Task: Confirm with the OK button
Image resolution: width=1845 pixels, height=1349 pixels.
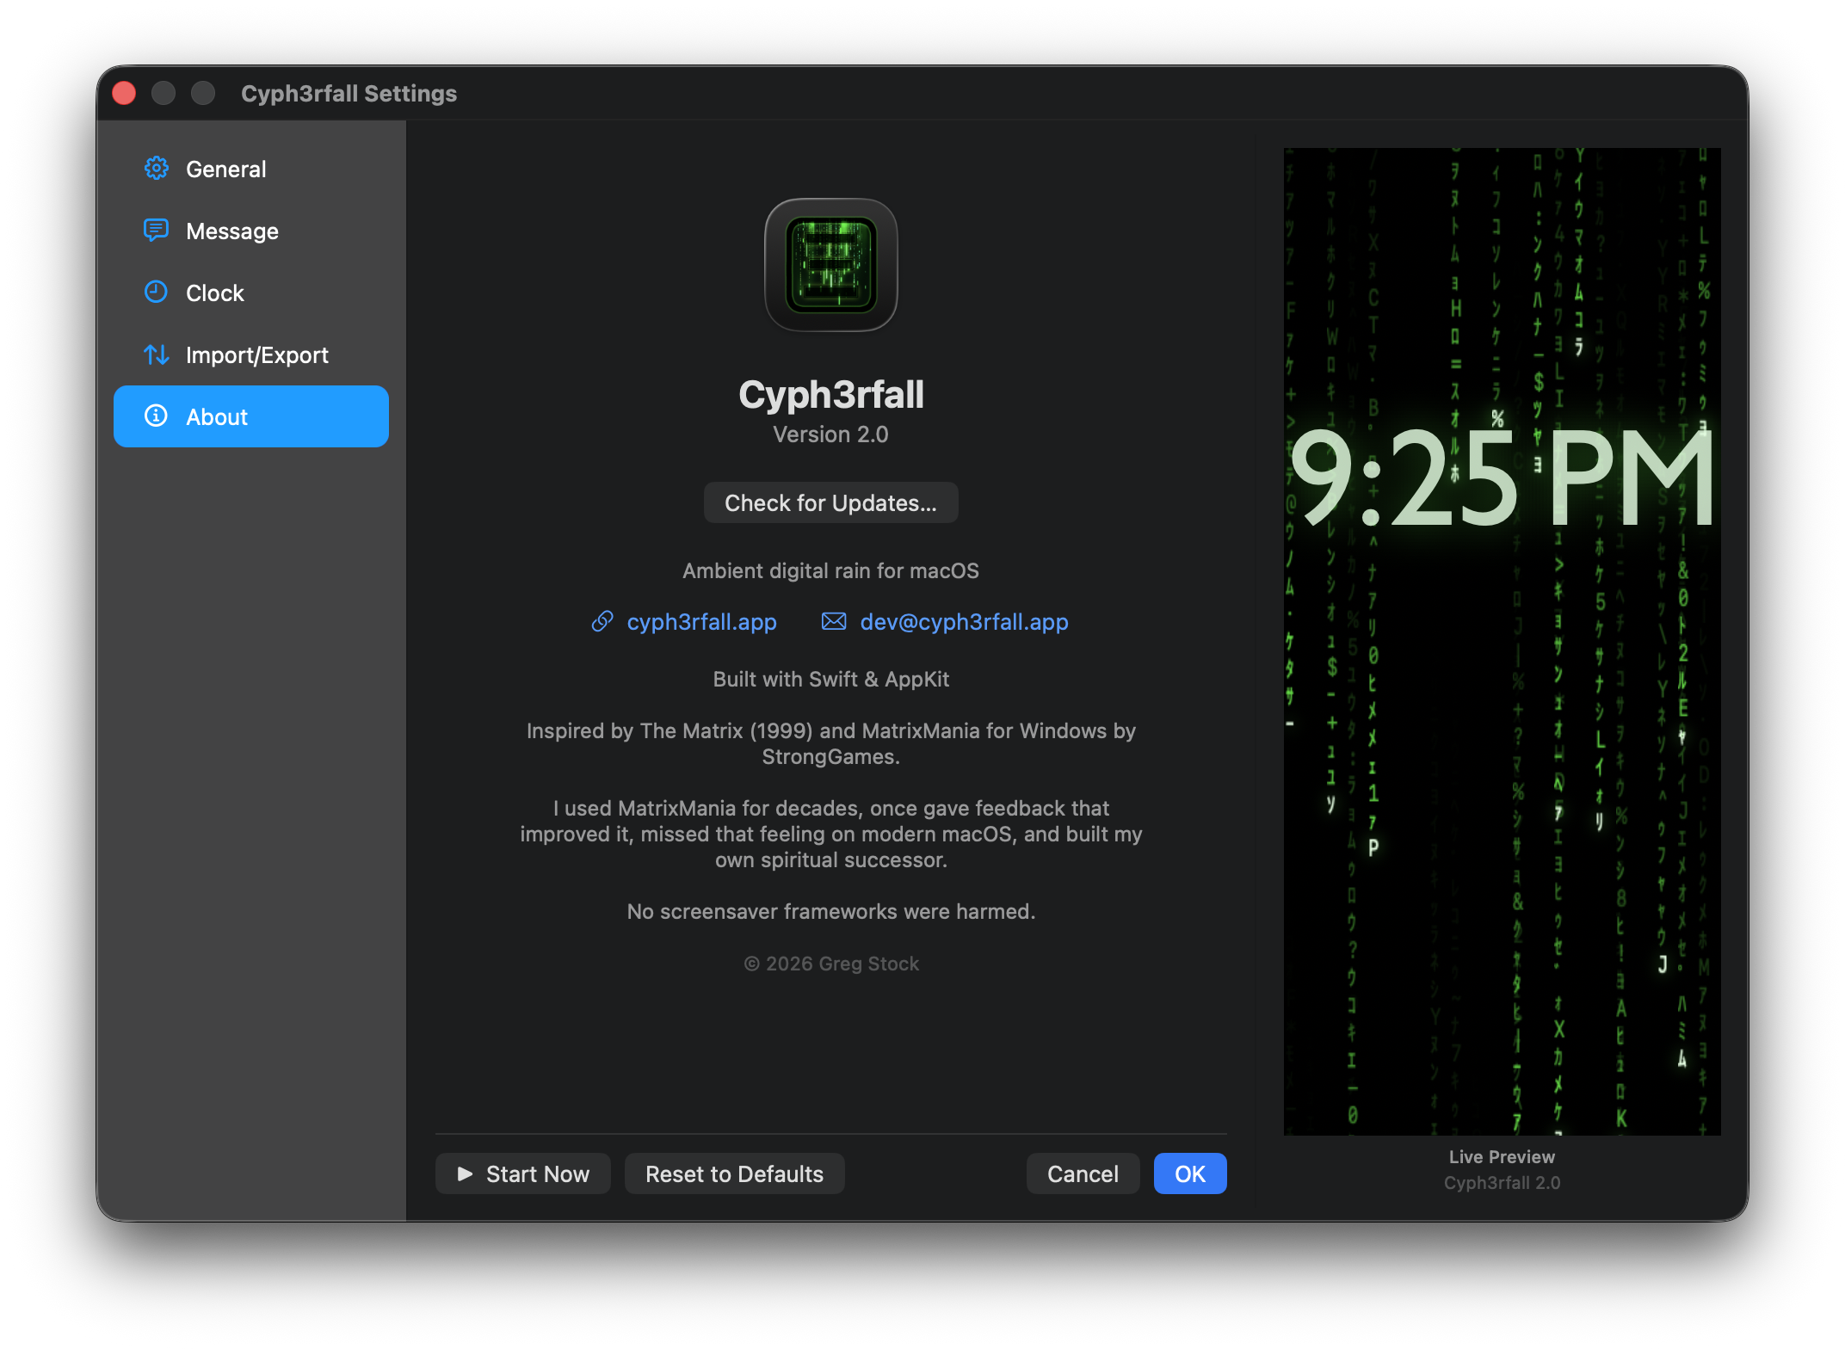Action: pos(1190,1173)
